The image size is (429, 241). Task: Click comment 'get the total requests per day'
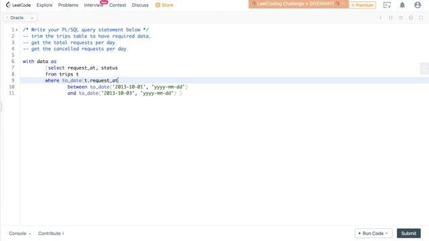pos(69,43)
